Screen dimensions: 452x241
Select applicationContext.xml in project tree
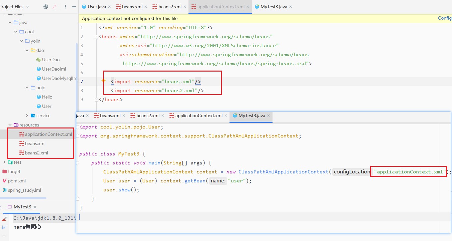45,134
